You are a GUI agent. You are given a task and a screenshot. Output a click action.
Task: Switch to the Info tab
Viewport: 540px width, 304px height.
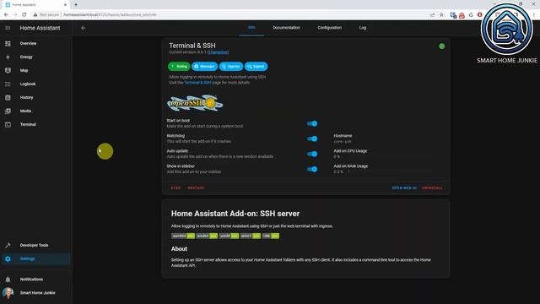[251, 28]
